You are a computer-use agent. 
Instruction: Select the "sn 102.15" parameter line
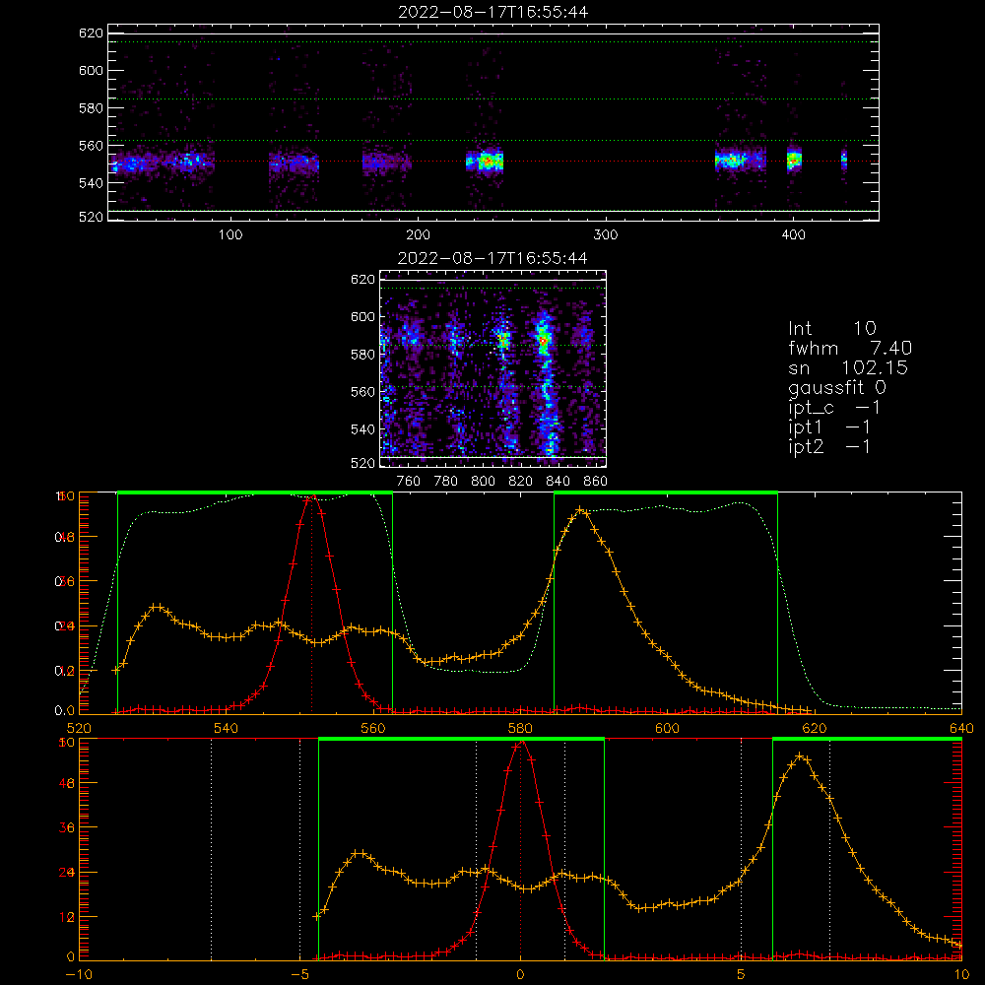(848, 367)
